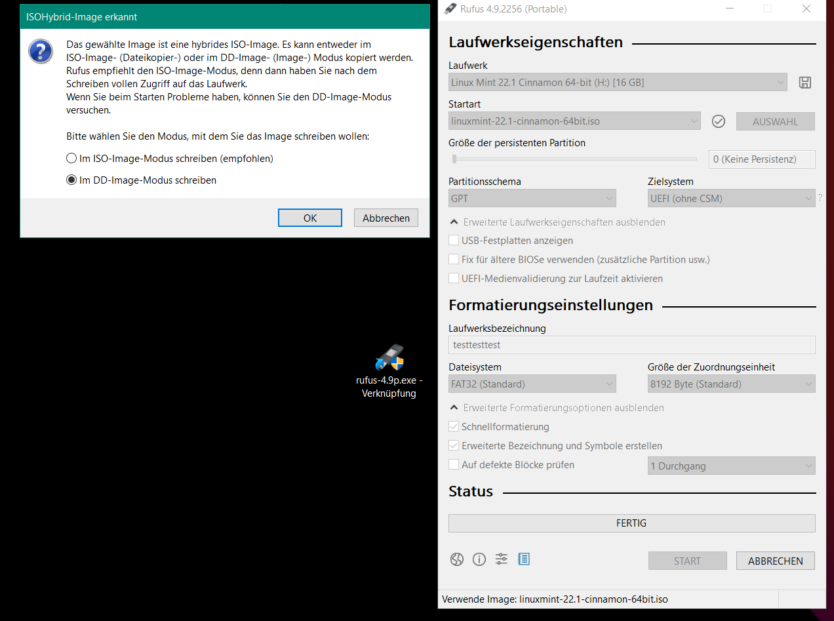The width and height of the screenshot is (834, 621).
Task: Toggle UEFI-Medienvalidierung zur Laufzeit checkbox
Action: click(556, 279)
